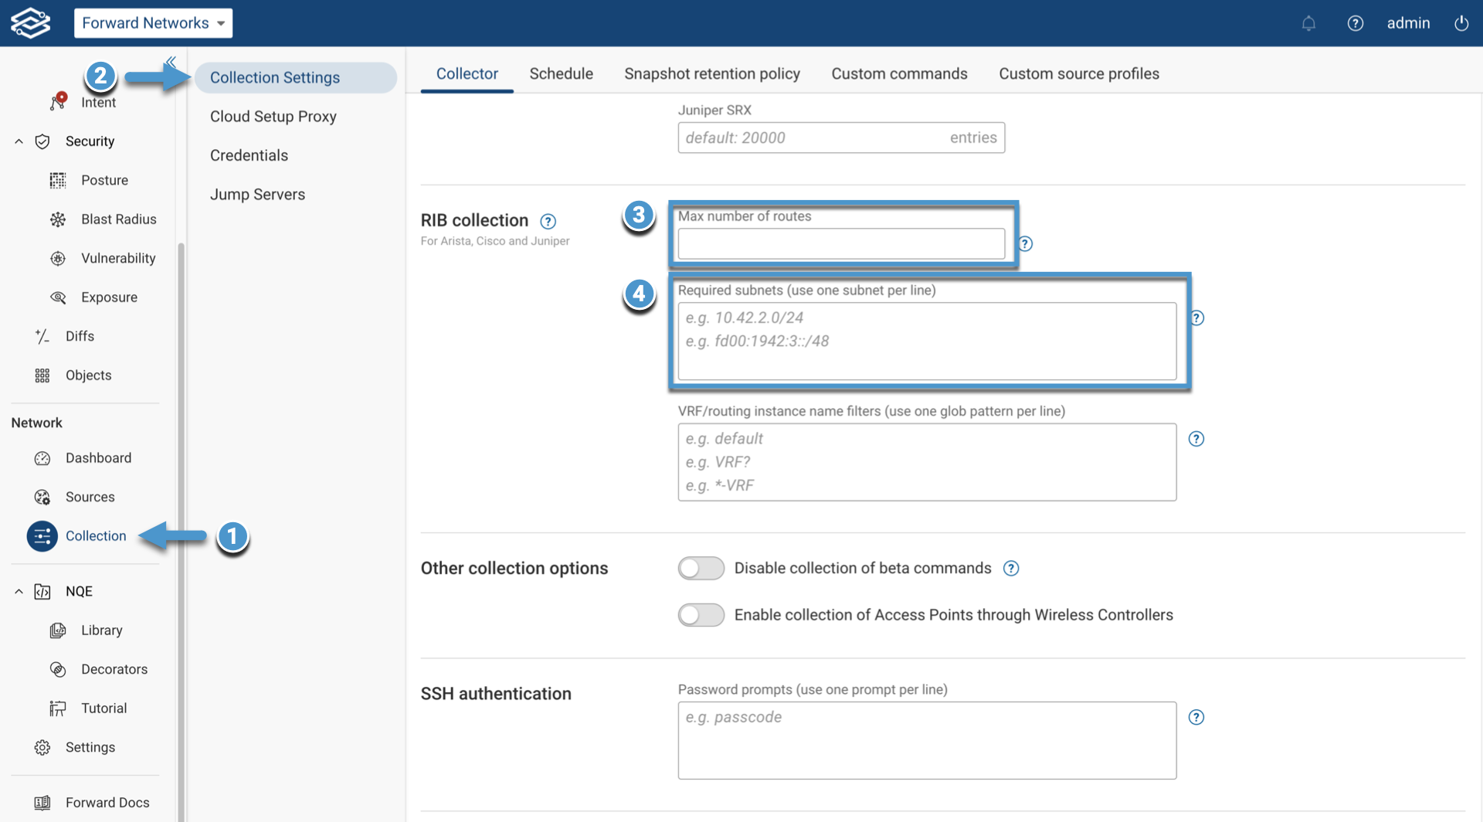Image resolution: width=1483 pixels, height=822 pixels.
Task: Collapse the Security section chevron
Action: (19, 141)
